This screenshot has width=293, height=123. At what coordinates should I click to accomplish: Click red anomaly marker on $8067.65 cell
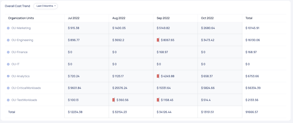click(x=158, y=40)
